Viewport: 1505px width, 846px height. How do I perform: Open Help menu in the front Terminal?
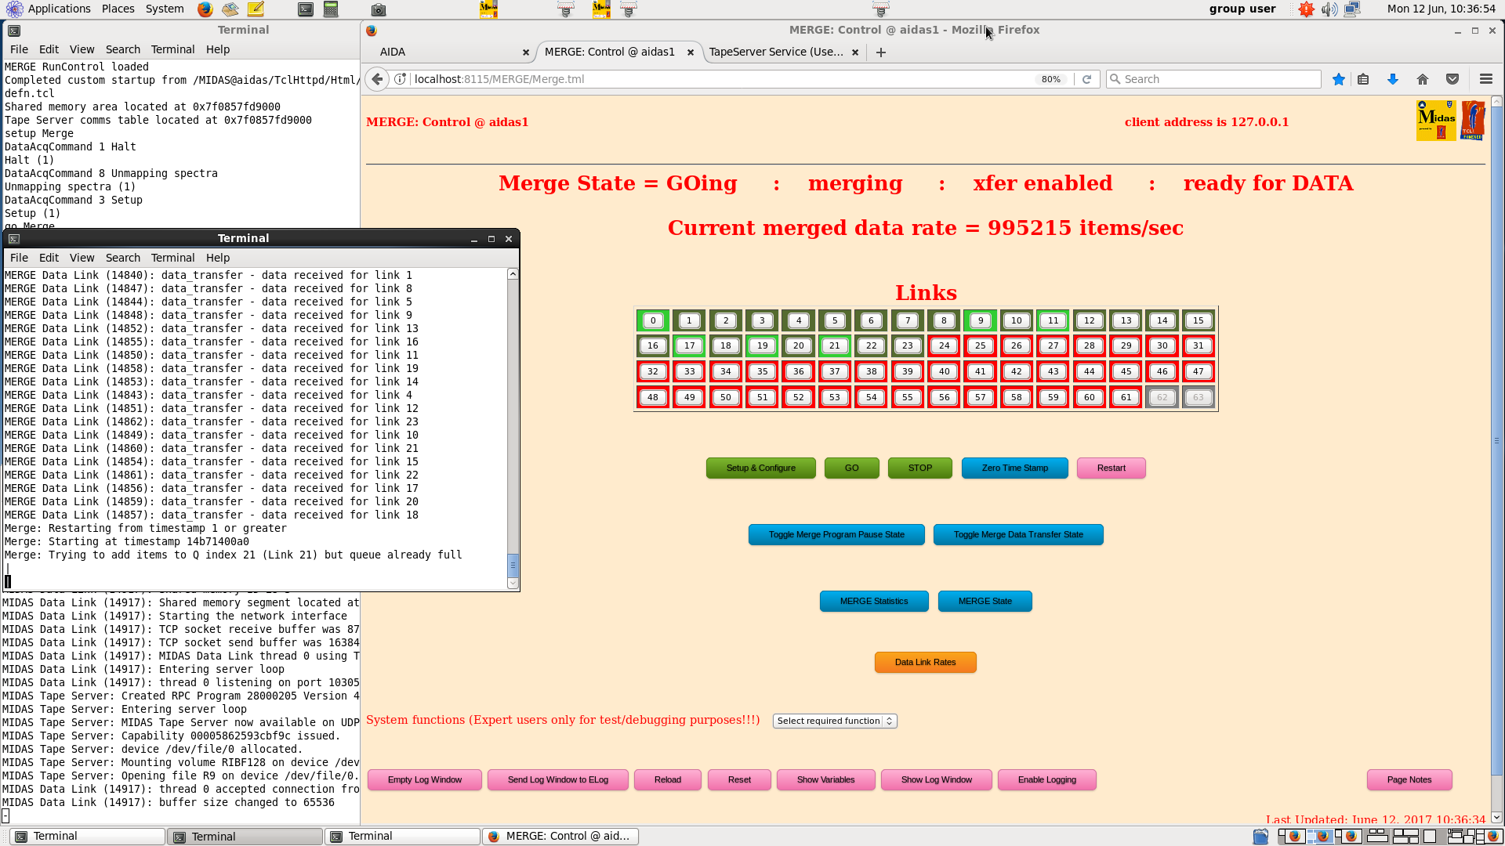point(218,258)
